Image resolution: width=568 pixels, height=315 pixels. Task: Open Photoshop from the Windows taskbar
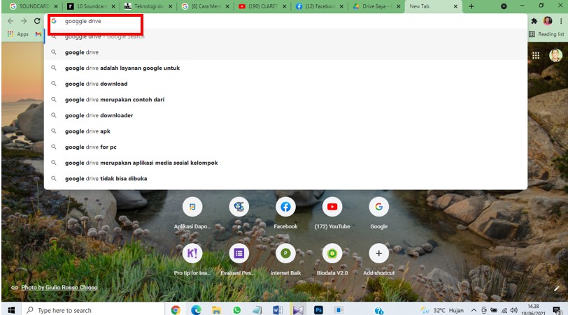pos(318,309)
